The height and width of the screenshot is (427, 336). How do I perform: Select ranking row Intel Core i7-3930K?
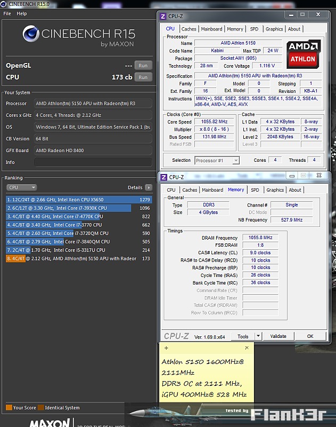coord(78,208)
